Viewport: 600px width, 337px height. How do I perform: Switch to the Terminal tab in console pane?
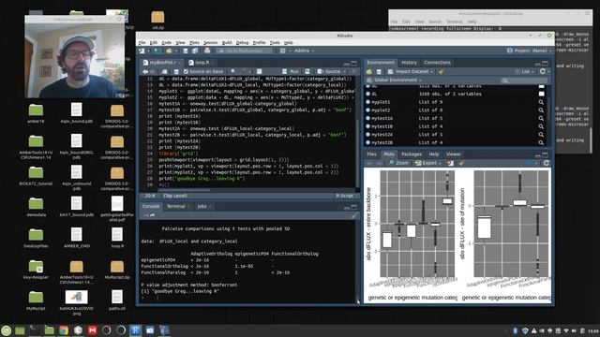point(175,206)
